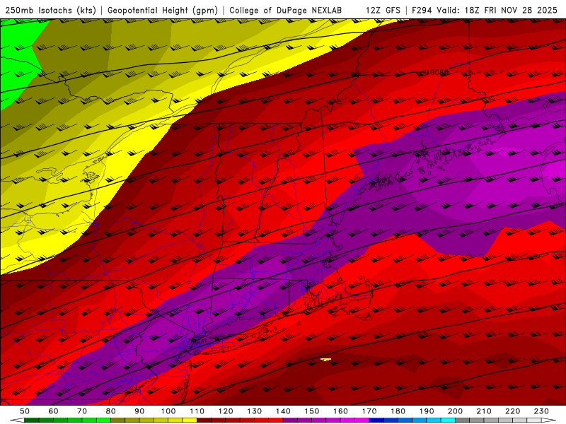Click 'College of DuPage NEXLAB' in header
This screenshot has width=566, height=424.
point(286,10)
